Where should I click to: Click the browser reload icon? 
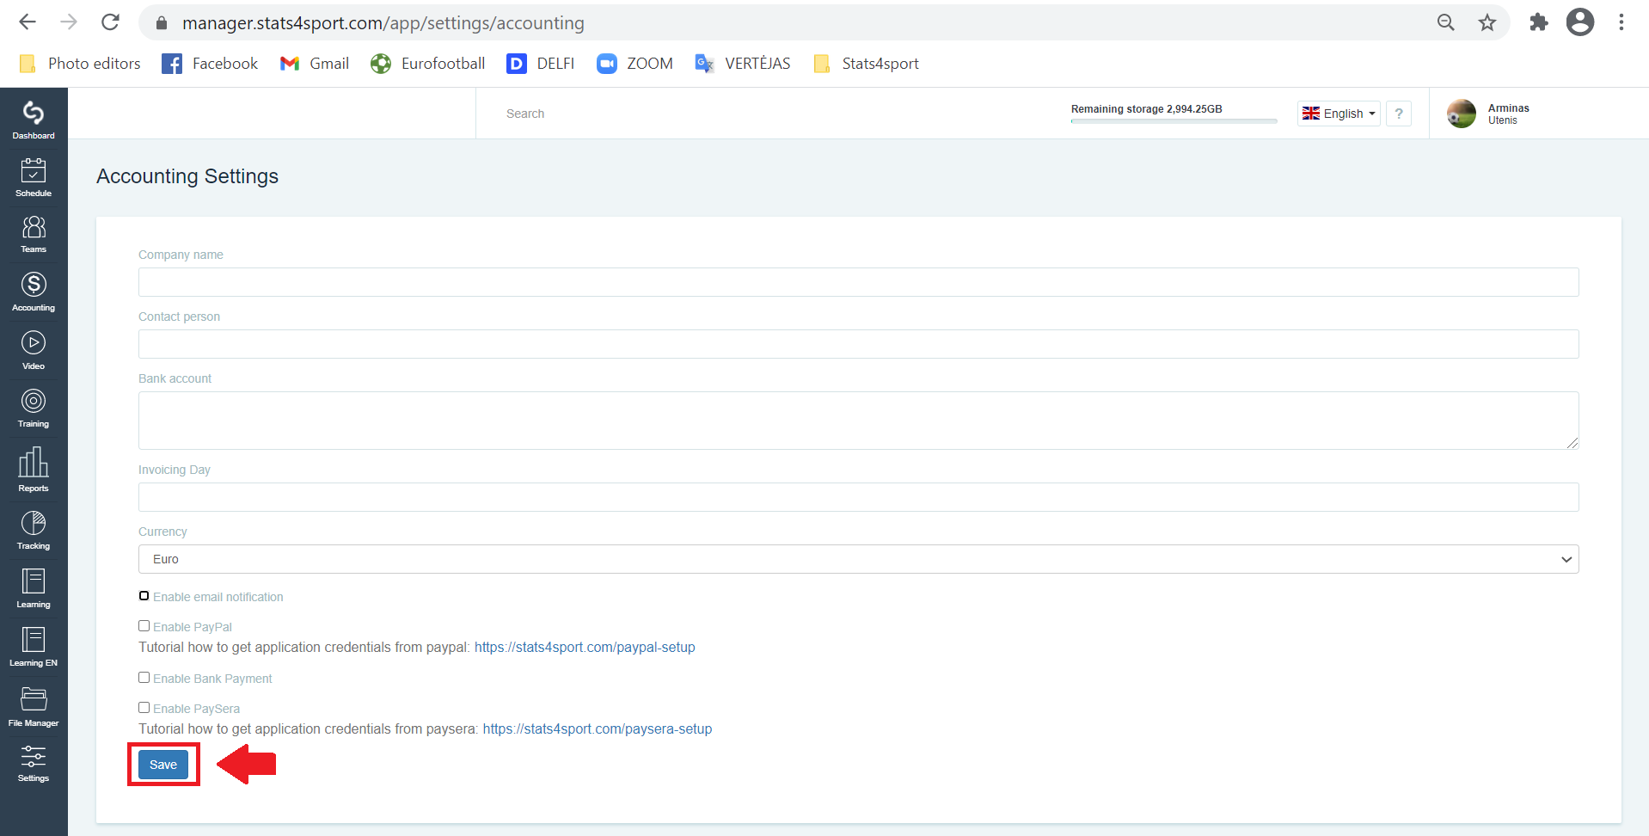click(x=110, y=22)
